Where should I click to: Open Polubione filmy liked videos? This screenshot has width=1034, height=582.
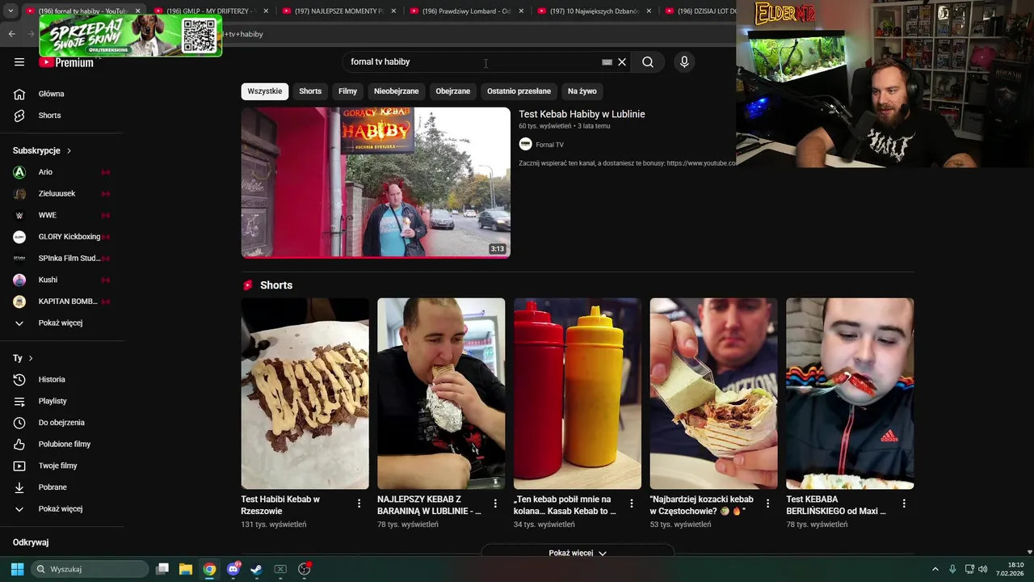[x=61, y=445]
